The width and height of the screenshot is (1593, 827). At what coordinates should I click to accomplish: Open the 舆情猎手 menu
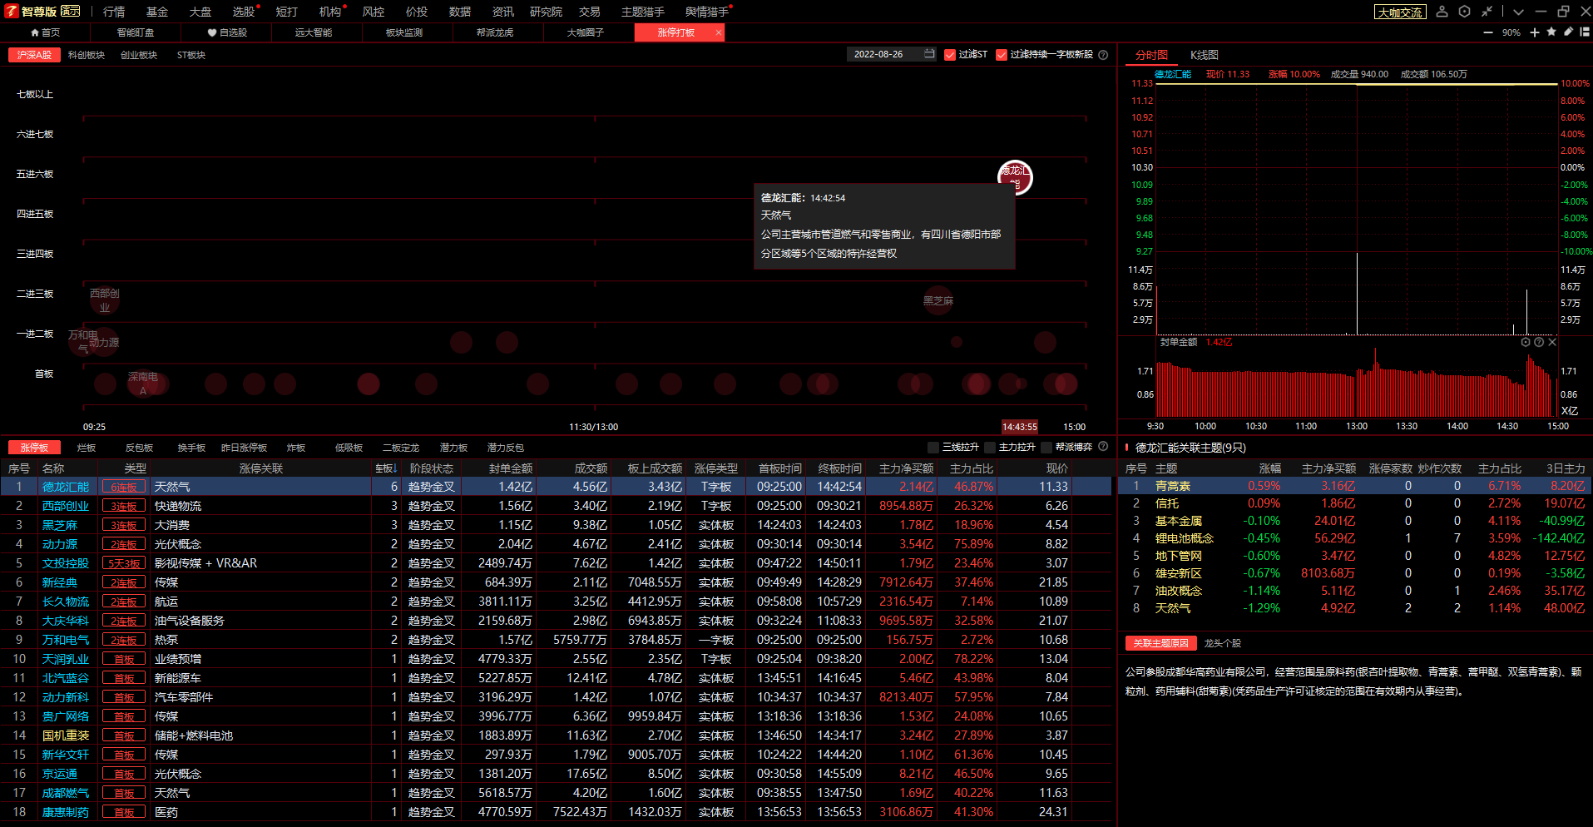tap(707, 12)
